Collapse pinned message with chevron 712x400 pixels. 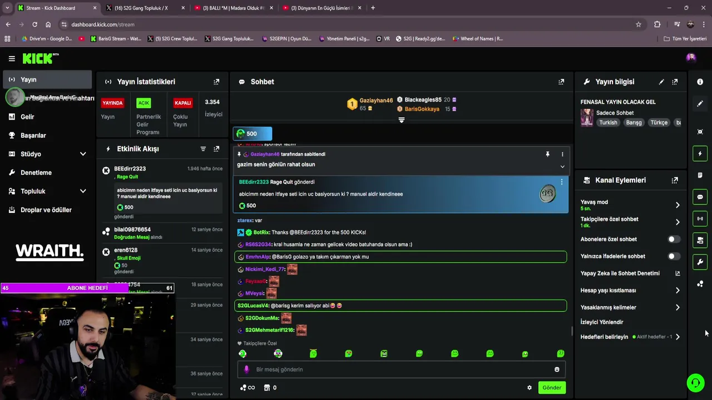[562, 167]
